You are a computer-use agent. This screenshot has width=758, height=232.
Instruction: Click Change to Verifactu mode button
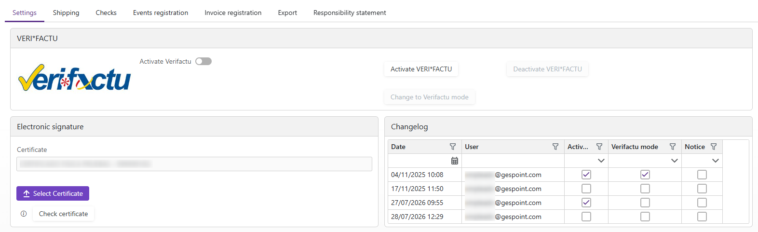point(429,97)
